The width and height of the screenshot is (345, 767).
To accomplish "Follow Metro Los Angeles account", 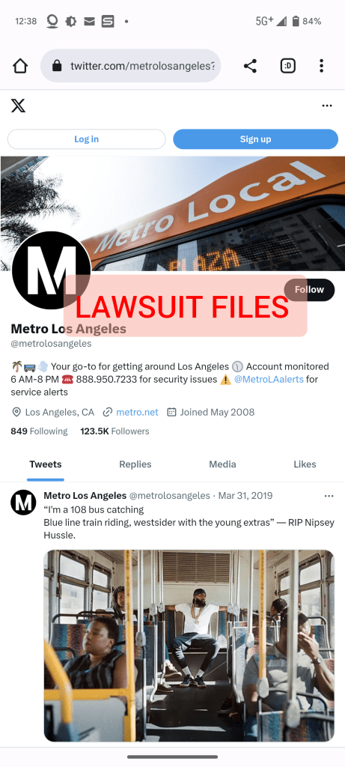I will [x=309, y=290].
